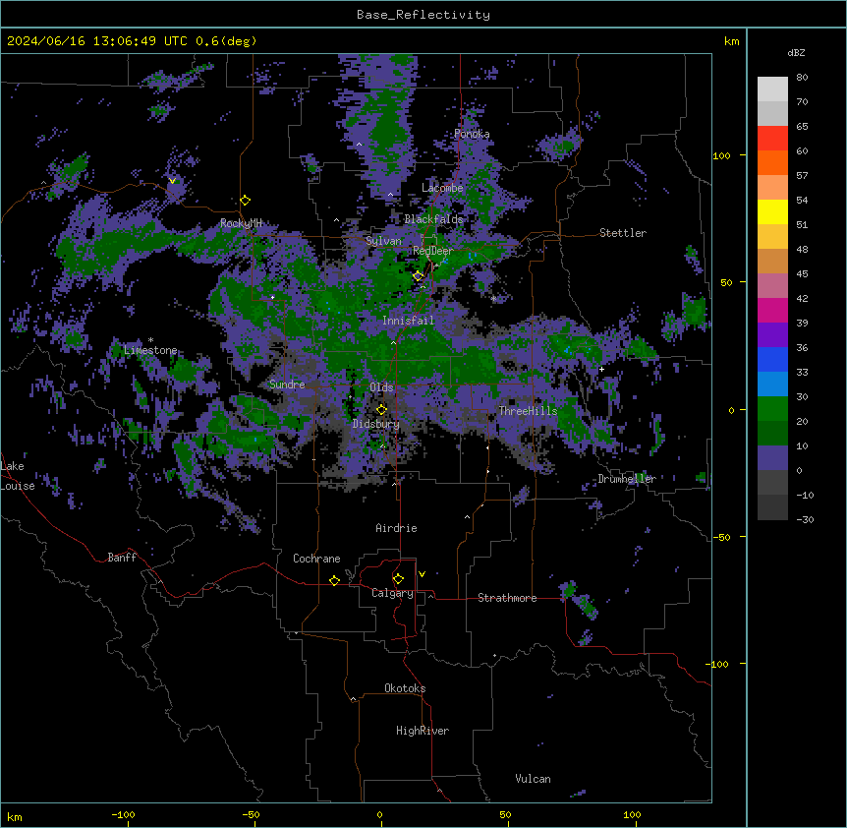Click the Cochrane city label

pos(316,559)
